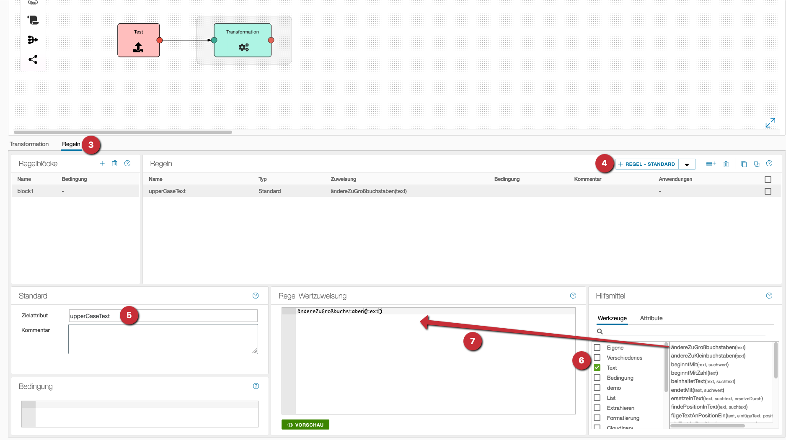Uncheck the Text category checkbox

(597, 368)
